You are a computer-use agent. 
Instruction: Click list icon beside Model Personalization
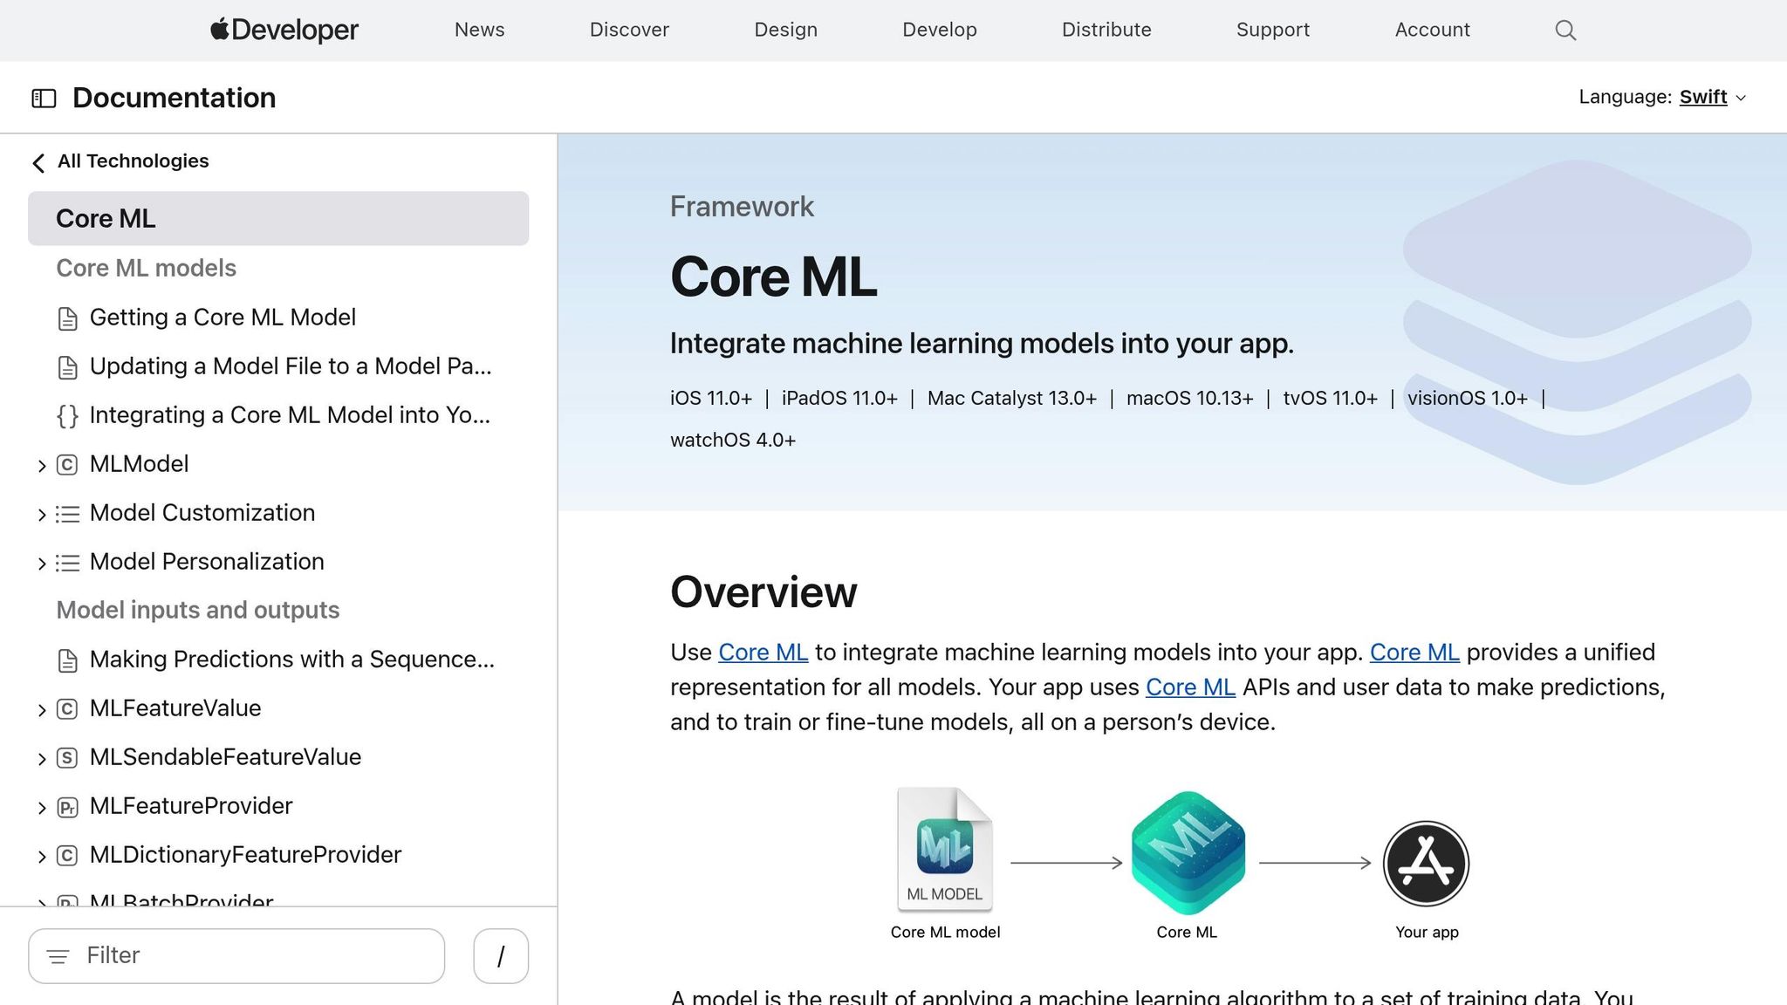[x=67, y=563]
